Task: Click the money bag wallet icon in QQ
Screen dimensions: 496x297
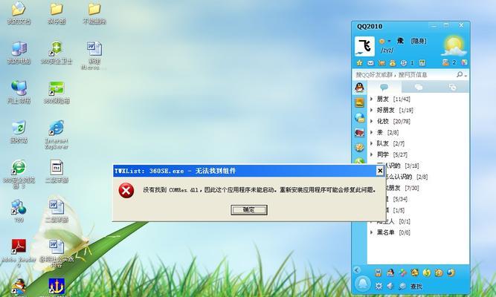Action: [393, 63]
